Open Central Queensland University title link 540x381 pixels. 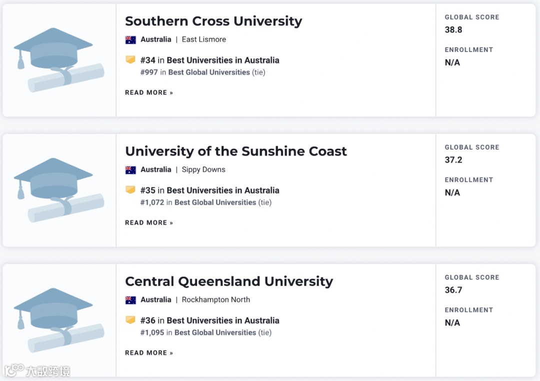tap(228, 281)
